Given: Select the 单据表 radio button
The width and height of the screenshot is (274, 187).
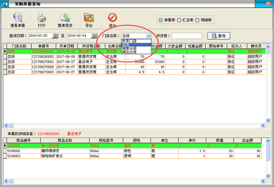Looking at the screenshot, I should coord(161,20).
